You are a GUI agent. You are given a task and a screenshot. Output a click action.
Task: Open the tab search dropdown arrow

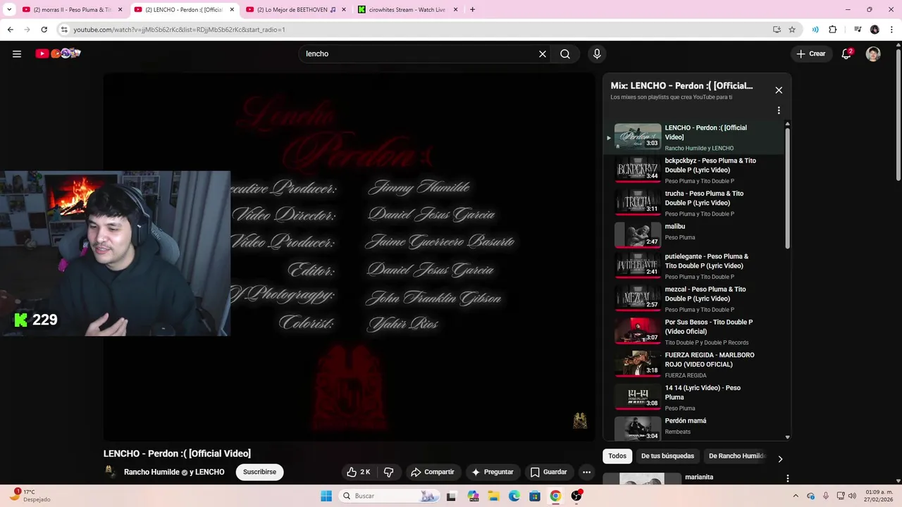9,10
